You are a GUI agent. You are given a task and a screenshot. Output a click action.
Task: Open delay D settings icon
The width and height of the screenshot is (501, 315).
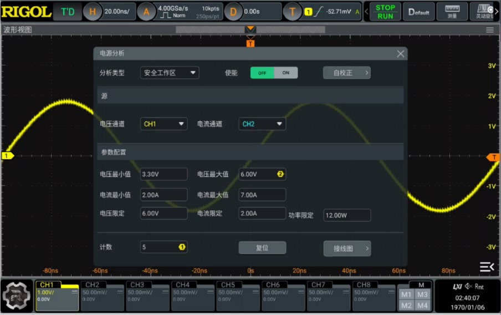point(233,12)
